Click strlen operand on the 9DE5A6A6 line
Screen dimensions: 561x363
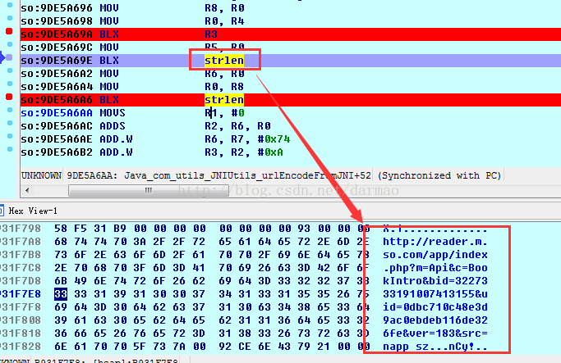(x=224, y=100)
